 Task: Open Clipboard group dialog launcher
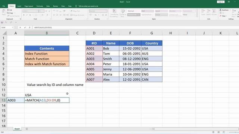20,19
